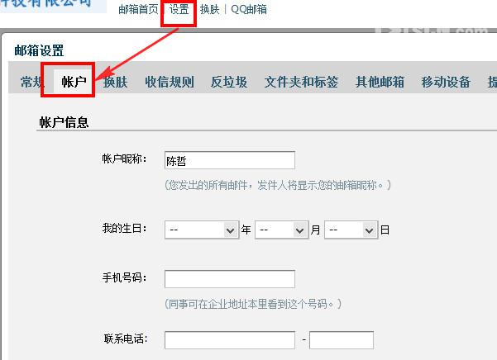Screen dimensions: 497x360
Task: Expand the birthday month dropdown
Action: click(x=282, y=230)
